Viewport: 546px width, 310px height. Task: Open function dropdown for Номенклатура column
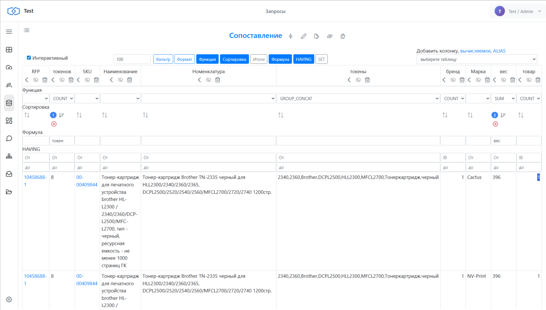pyautogui.click(x=208, y=99)
